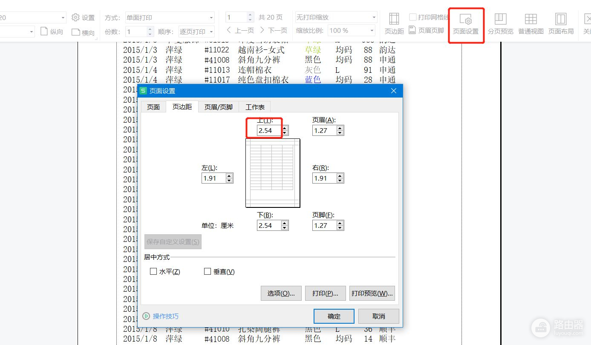
Task: Select 纵向 portrait orientation
Action: pyautogui.click(x=52, y=32)
